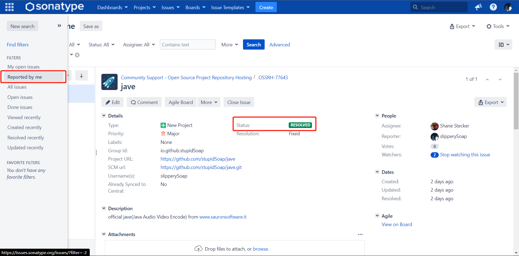Select Open issues filter
This screenshot has width=519, height=256.
(20, 97)
